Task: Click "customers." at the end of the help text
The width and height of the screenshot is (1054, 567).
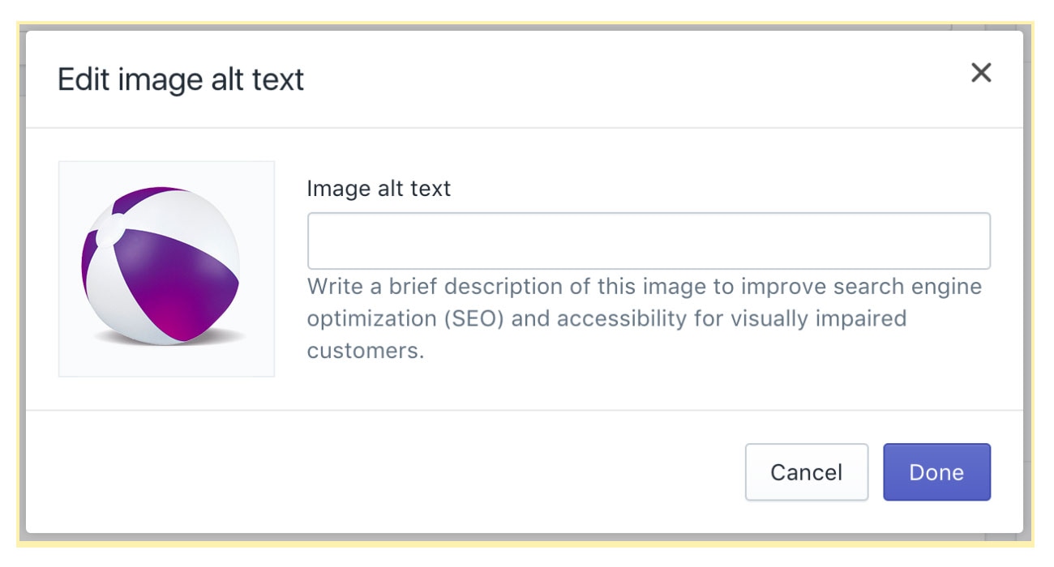Action: coord(366,351)
